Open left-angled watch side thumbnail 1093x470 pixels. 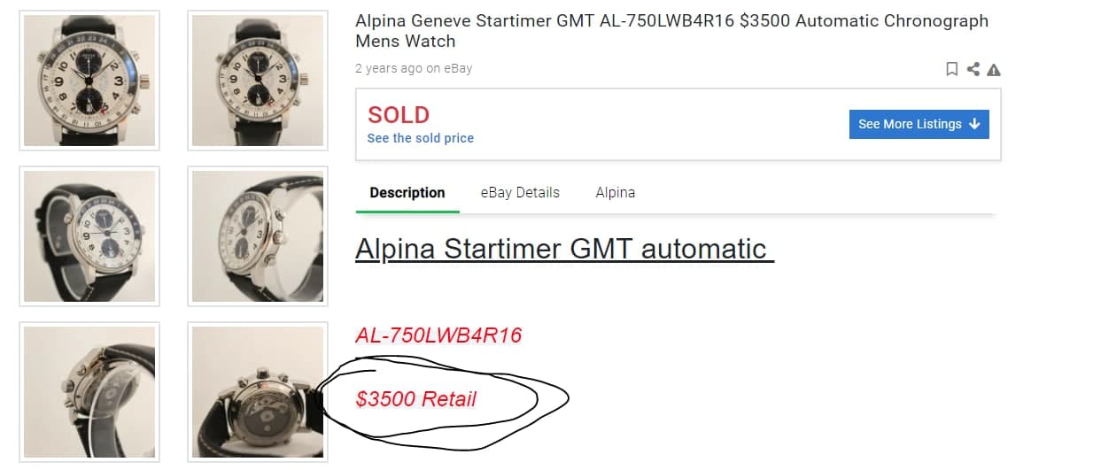(x=89, y=236)
